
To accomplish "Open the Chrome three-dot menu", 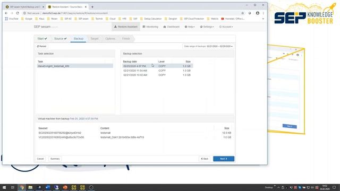I will [x=263, y=13].
